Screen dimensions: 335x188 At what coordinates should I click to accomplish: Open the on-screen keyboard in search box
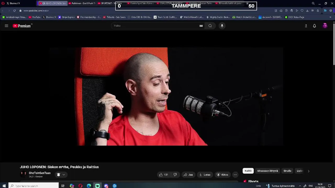tap(201, 26)
